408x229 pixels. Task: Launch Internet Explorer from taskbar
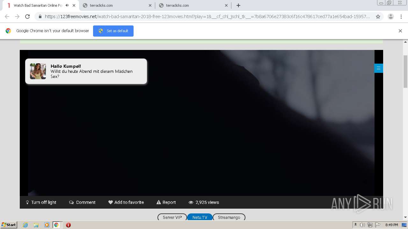[25, 225]
